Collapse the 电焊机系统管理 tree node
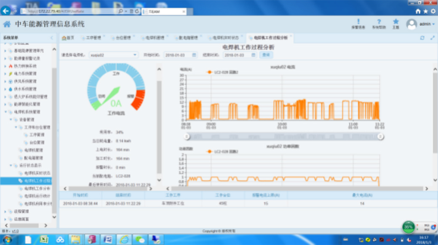This screenshot has width=438, height=245. coord(6,112)
